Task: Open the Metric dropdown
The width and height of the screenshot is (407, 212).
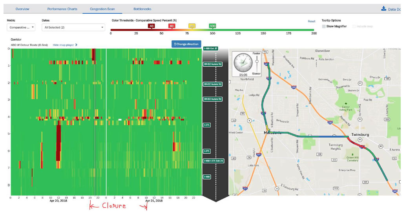Action: pos(21,27)
